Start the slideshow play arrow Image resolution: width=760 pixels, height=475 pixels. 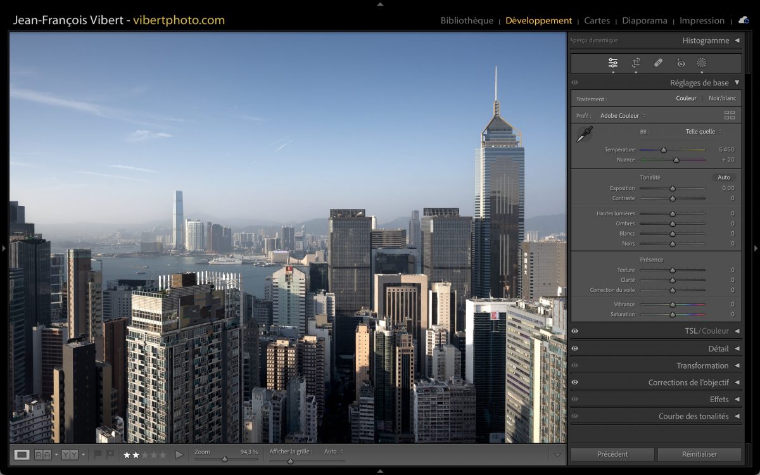coord(179,454)
